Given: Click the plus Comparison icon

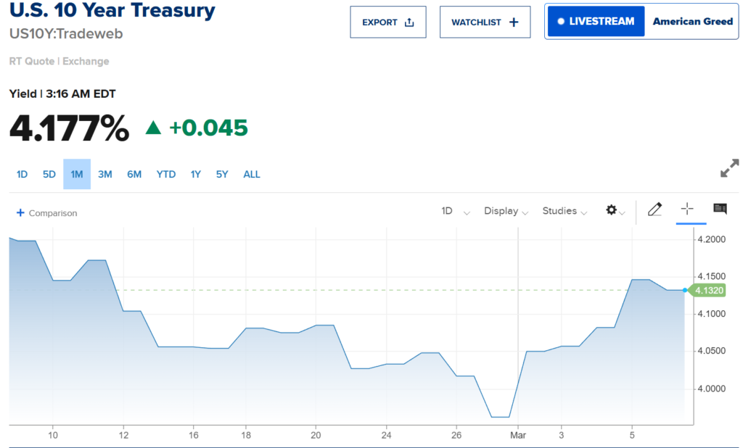Looking at the screenshot, I should coord(20,213).
